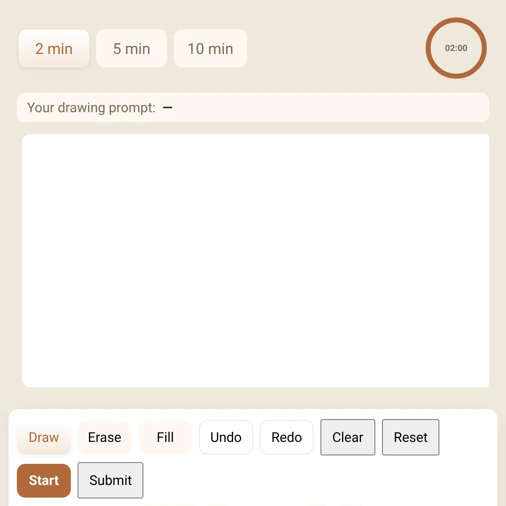
Task: Click the dash placeholder after the prompt label
Action: pyautogui.click(x=167, y=108)
